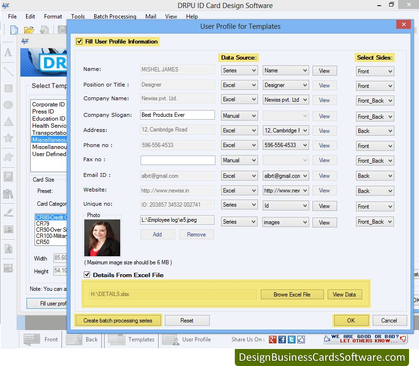The width and height of the screenshot is (419, 366).
Task: Open Data Source dropdown for Company Slogan
Action: point(239,116)
